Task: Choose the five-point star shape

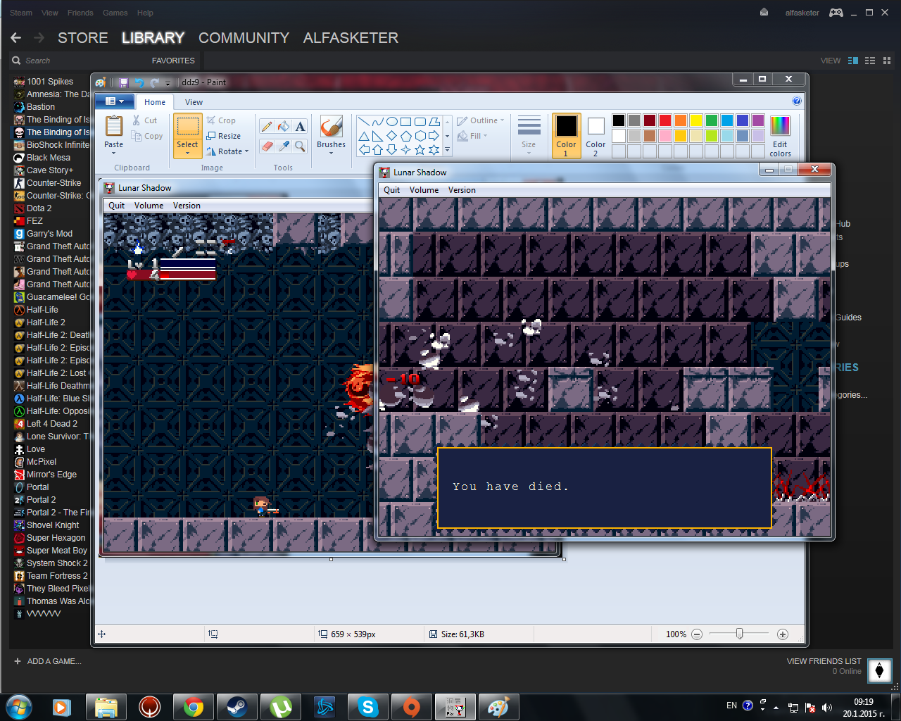Action: 420,150
